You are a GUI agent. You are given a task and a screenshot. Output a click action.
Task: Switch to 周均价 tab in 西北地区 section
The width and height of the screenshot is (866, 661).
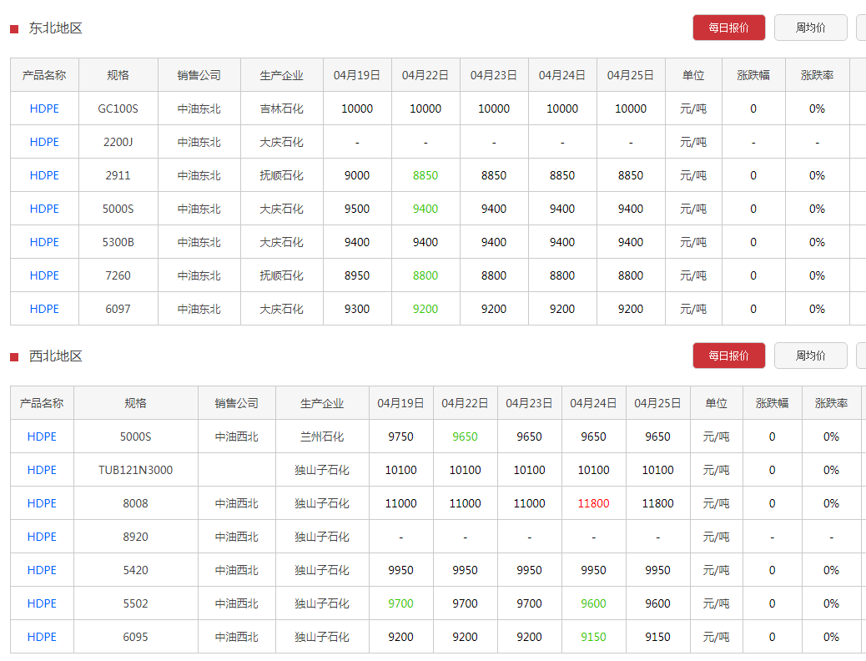[810, 356]
